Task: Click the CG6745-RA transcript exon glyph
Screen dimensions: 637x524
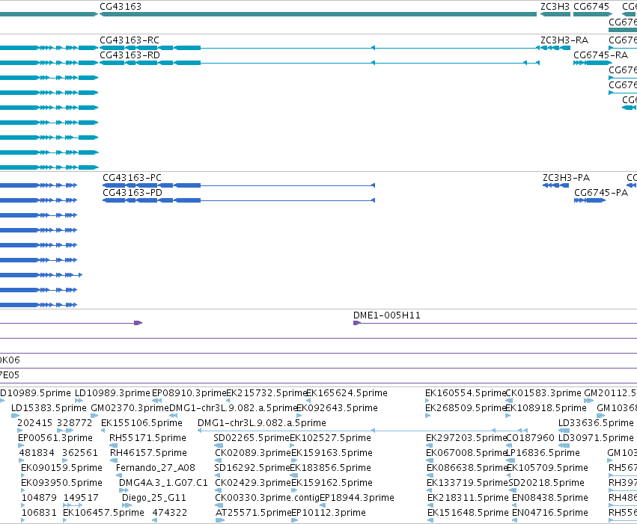Action: point(593,63)
